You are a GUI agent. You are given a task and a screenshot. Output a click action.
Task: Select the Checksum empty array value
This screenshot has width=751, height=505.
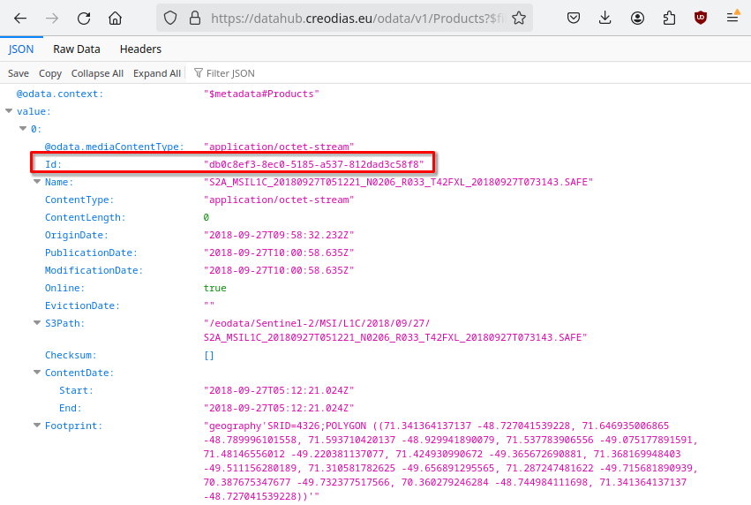click(209, 356)
